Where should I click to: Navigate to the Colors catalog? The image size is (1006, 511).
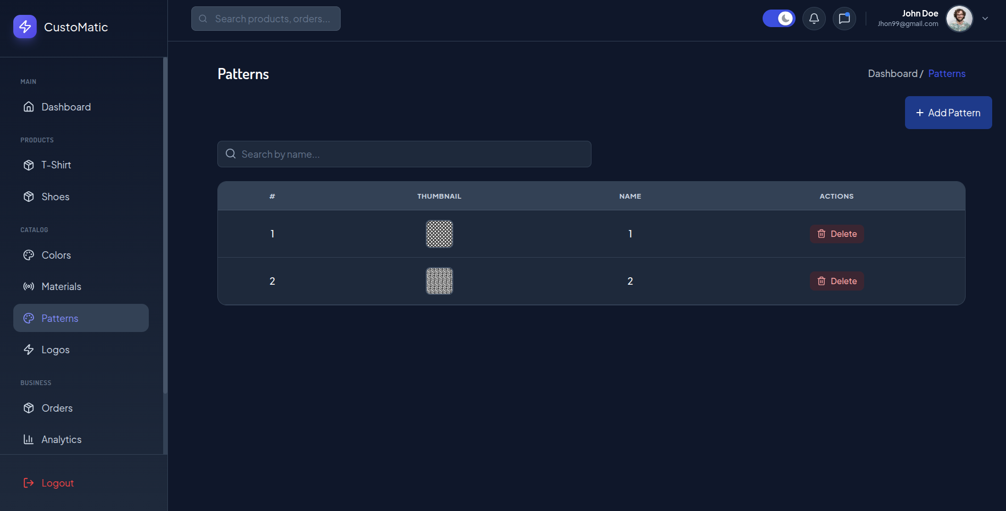(x=81, y=255)
